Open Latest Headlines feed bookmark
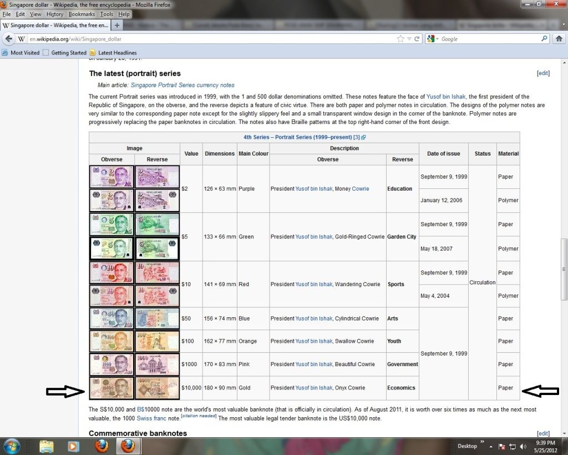The width and height of the screenshot is (568, 455). pos(113,53)
